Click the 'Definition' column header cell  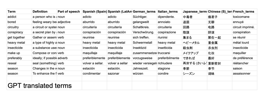pyautogui.click(x=44, y=11)
